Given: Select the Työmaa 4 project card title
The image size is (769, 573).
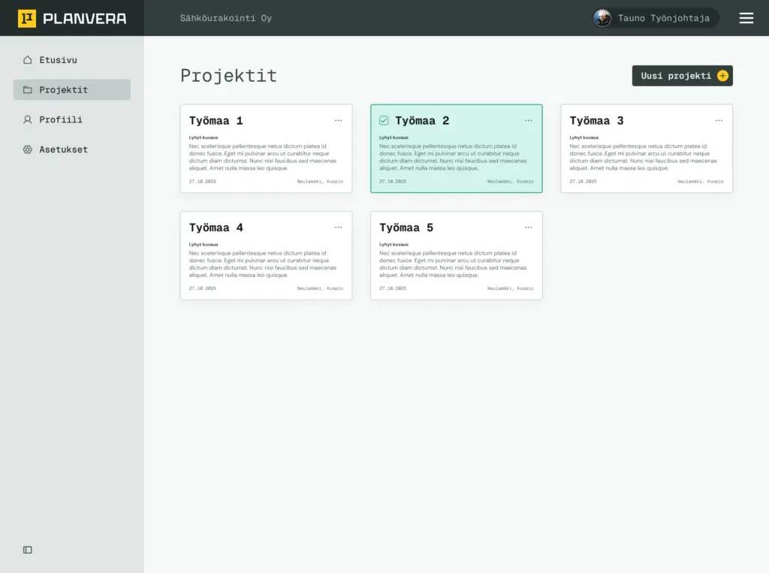Looking at the screenshot, I should pyautogui.click(x=216, y=228).
